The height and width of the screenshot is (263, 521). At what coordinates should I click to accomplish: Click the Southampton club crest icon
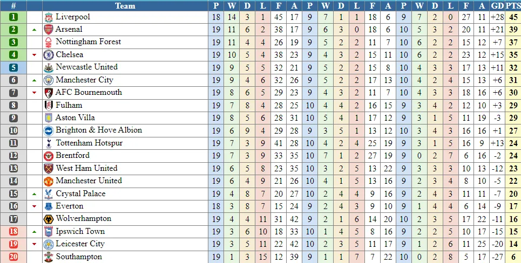pos(48,257)
